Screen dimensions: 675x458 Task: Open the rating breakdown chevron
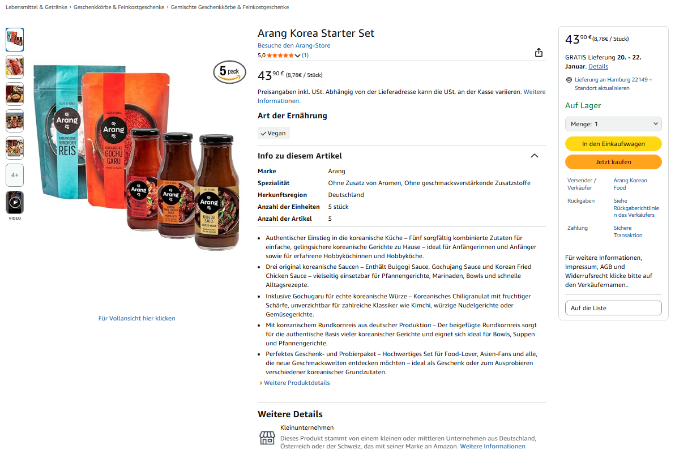point(298,55)
